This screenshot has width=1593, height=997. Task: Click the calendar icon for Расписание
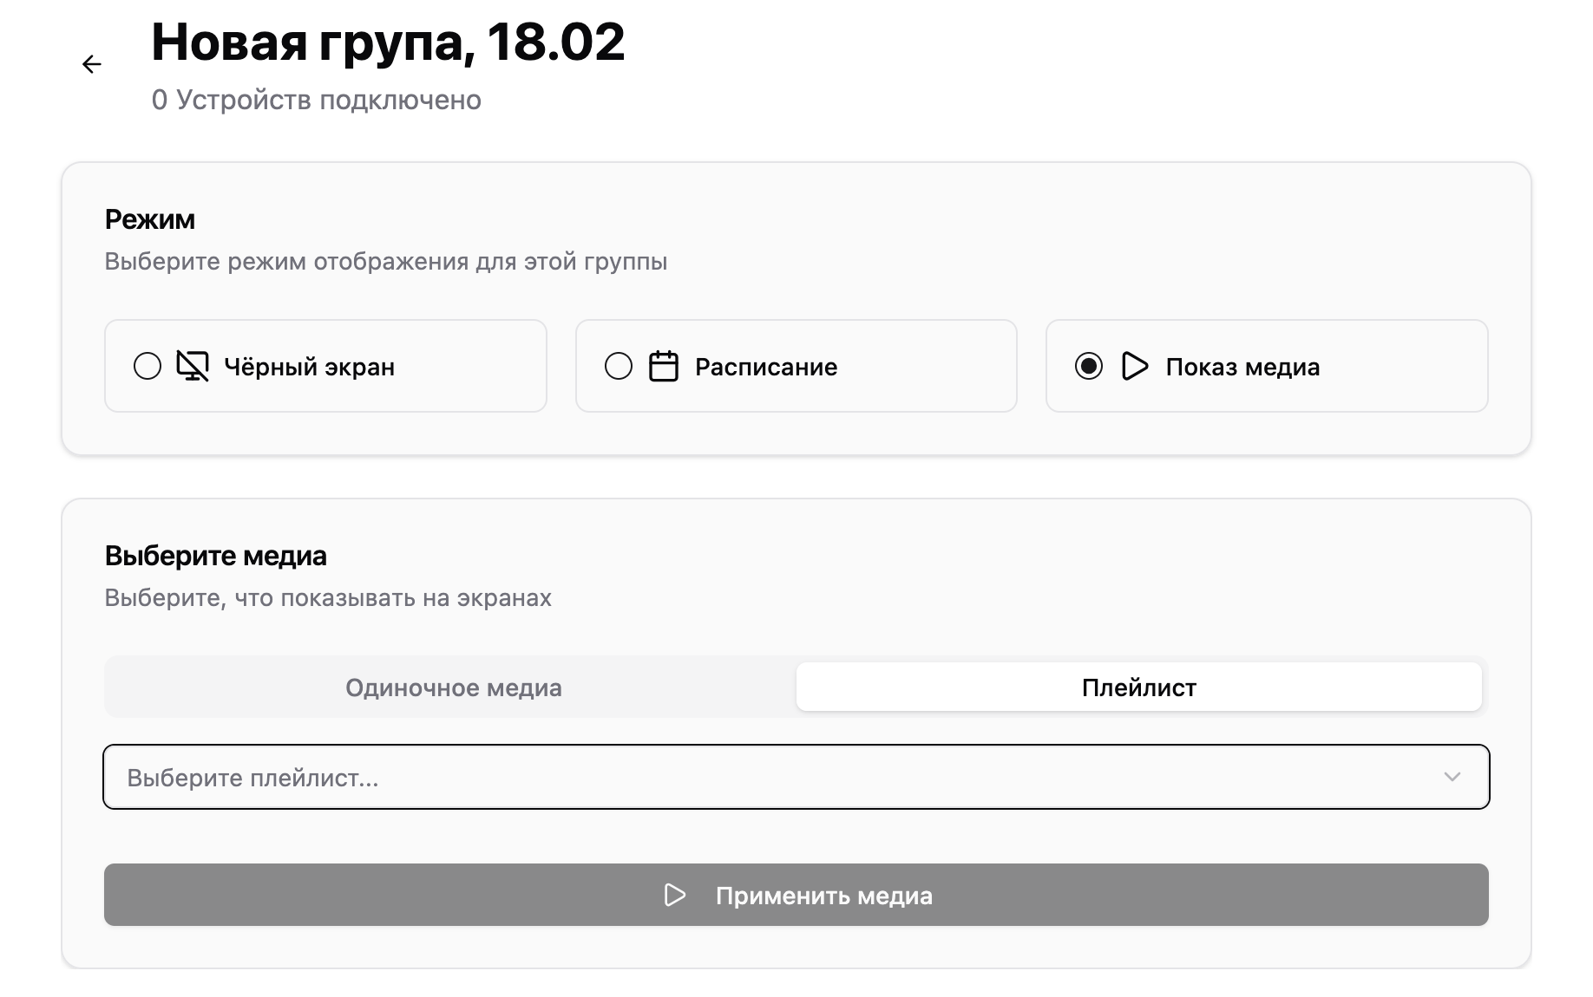point(664,366)
